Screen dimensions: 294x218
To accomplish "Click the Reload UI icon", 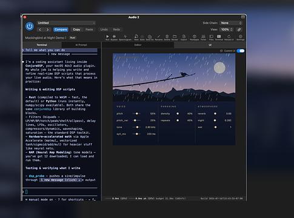I will [x=229, y=37].
